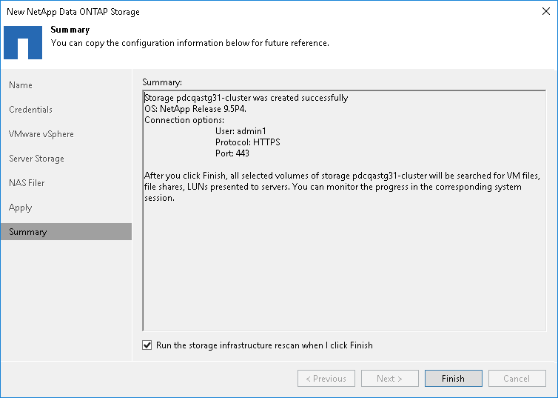Click the NetApp logo icon
The width and height of the screenshot is (558, 398).
coord(23,42)
